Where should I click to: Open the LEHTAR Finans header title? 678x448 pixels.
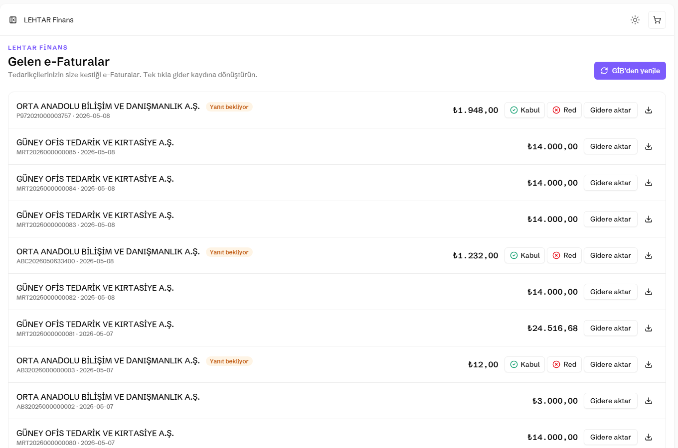tap(49, 20)
